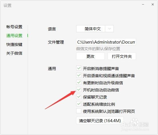Minimize the 设置 settings window
This screenshot has width=158, height=135.
pos(143,5)
